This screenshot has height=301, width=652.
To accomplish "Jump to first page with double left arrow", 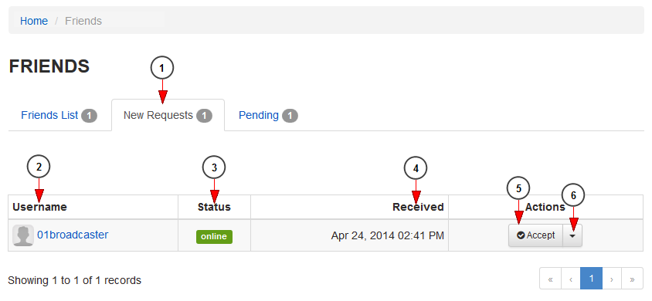I will [550, 279].
